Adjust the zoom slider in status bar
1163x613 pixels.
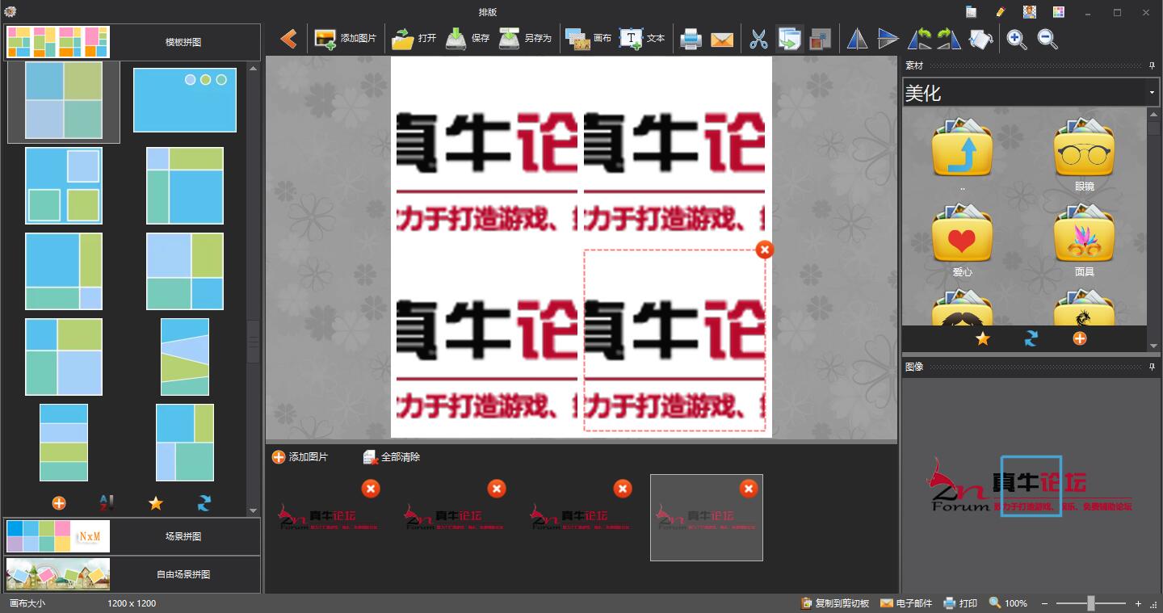point(1090,603)
